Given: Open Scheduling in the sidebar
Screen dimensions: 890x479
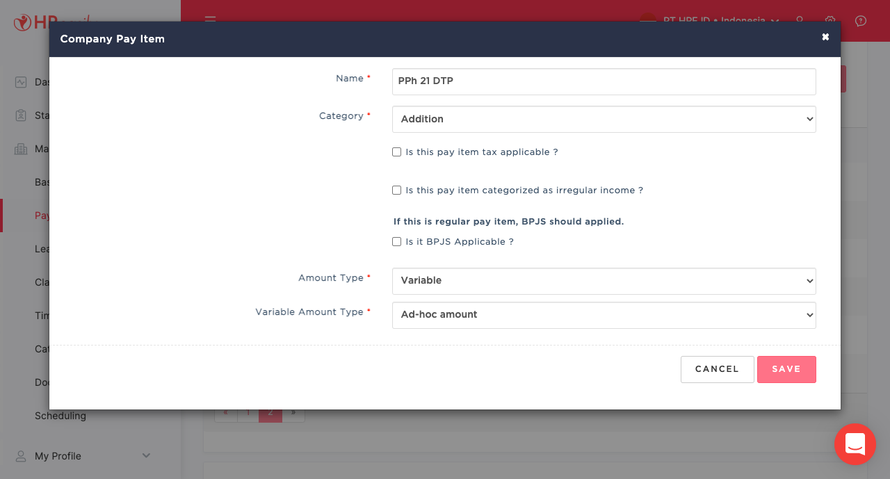Looking at the screenshot, I should pos(60,416).
